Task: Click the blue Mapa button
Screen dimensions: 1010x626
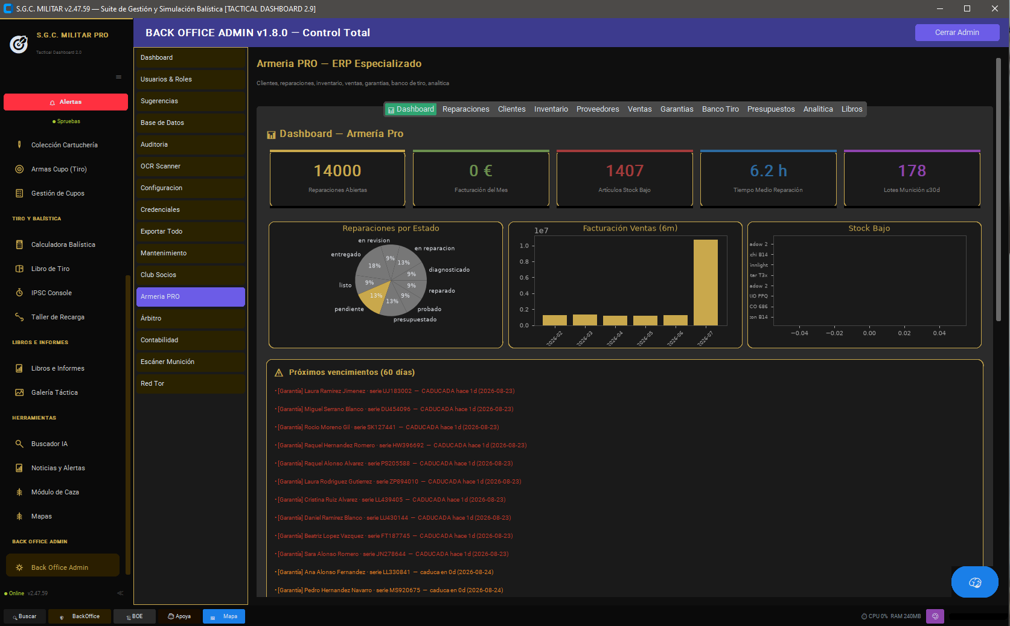Action: point(224,616)
